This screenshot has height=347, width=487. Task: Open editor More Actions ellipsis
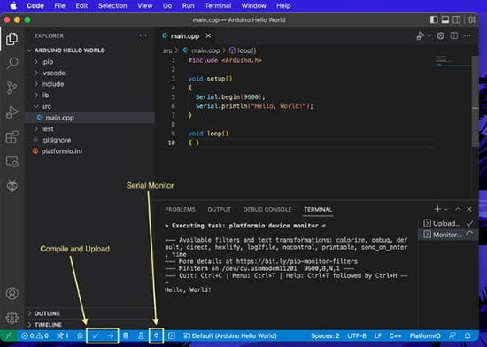(468, 36)
